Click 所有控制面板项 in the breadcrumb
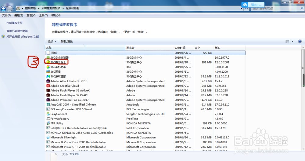Screen dimensions: 305x161 (51, 8)
